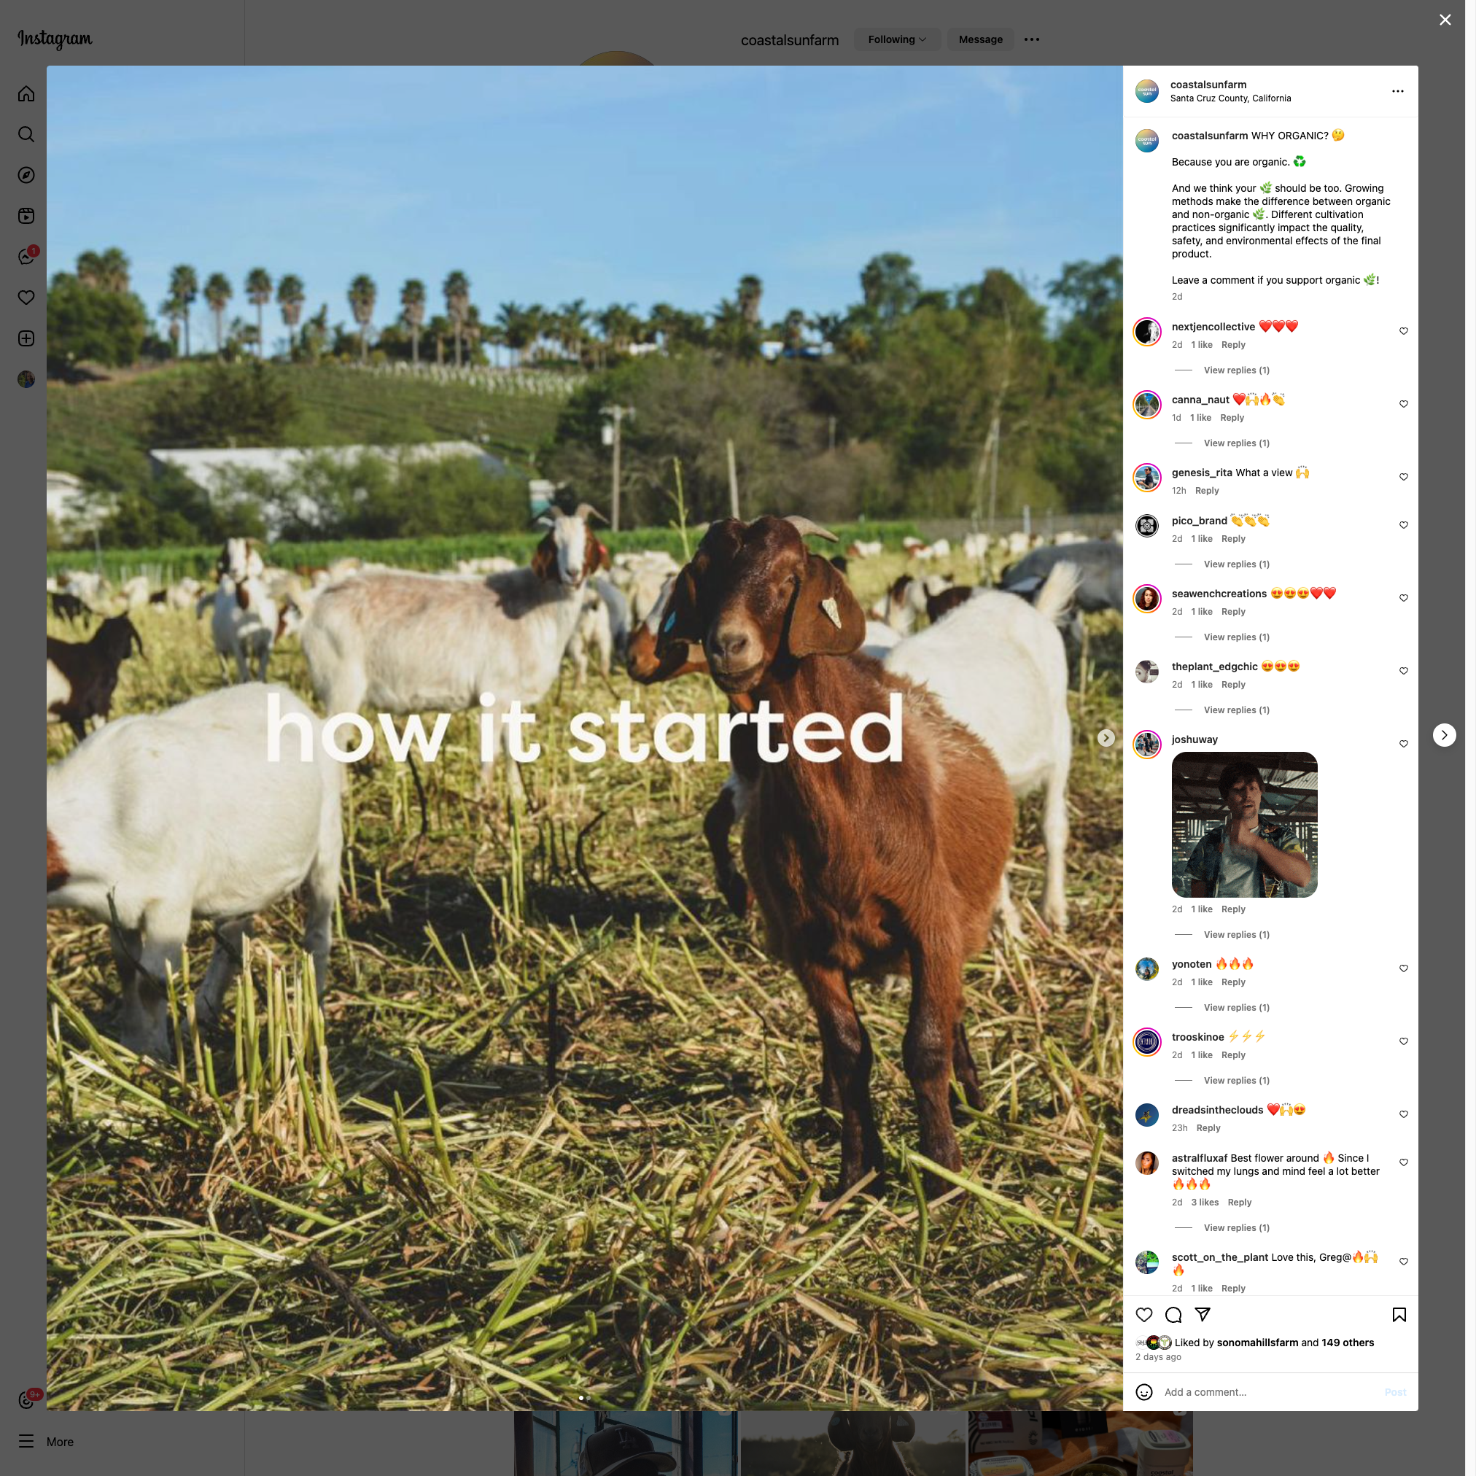Expand replies under nextjencollective's comment
This screenshot has height=1476, width=1476.
1236,370
